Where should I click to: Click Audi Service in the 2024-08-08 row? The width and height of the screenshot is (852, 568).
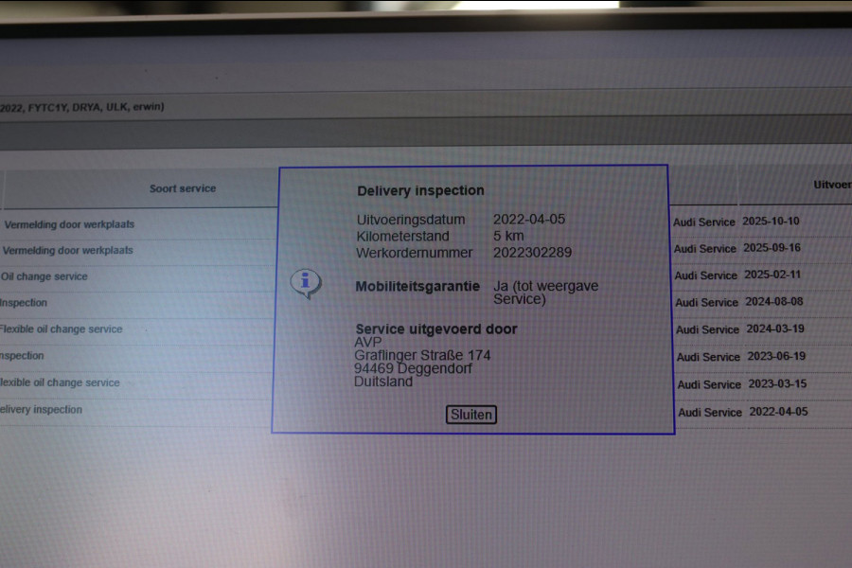(706, 302)
